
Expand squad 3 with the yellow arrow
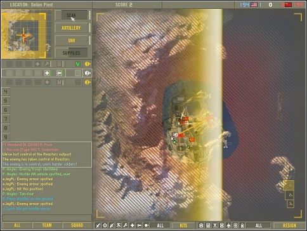pyautogui.click(x=88, y=82)
